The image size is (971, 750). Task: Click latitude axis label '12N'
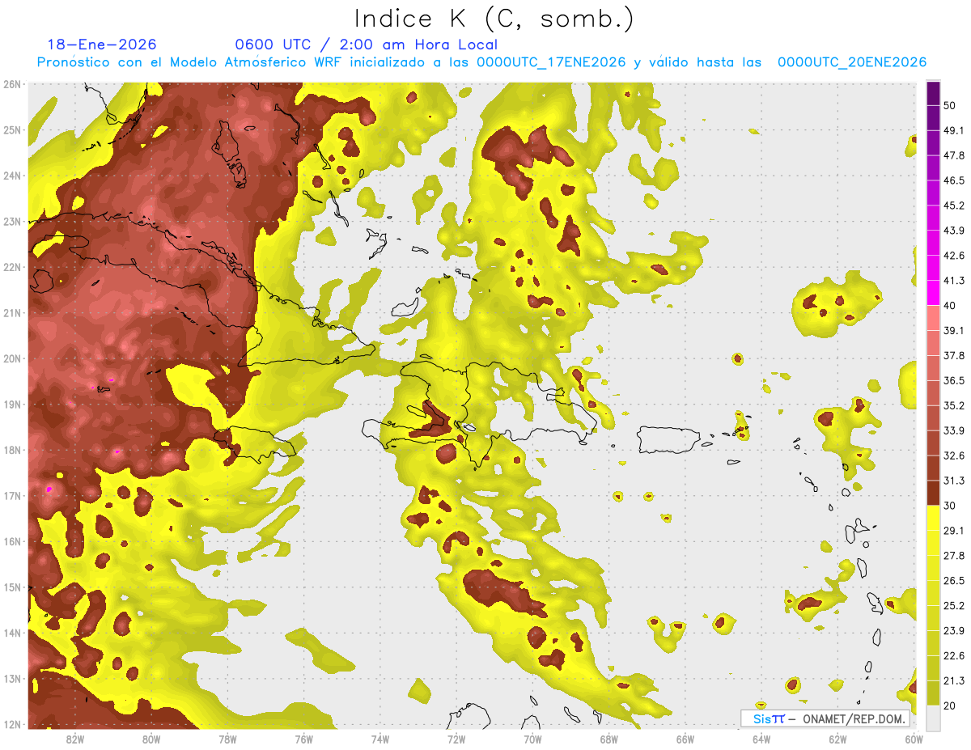[x=11, y=724]
